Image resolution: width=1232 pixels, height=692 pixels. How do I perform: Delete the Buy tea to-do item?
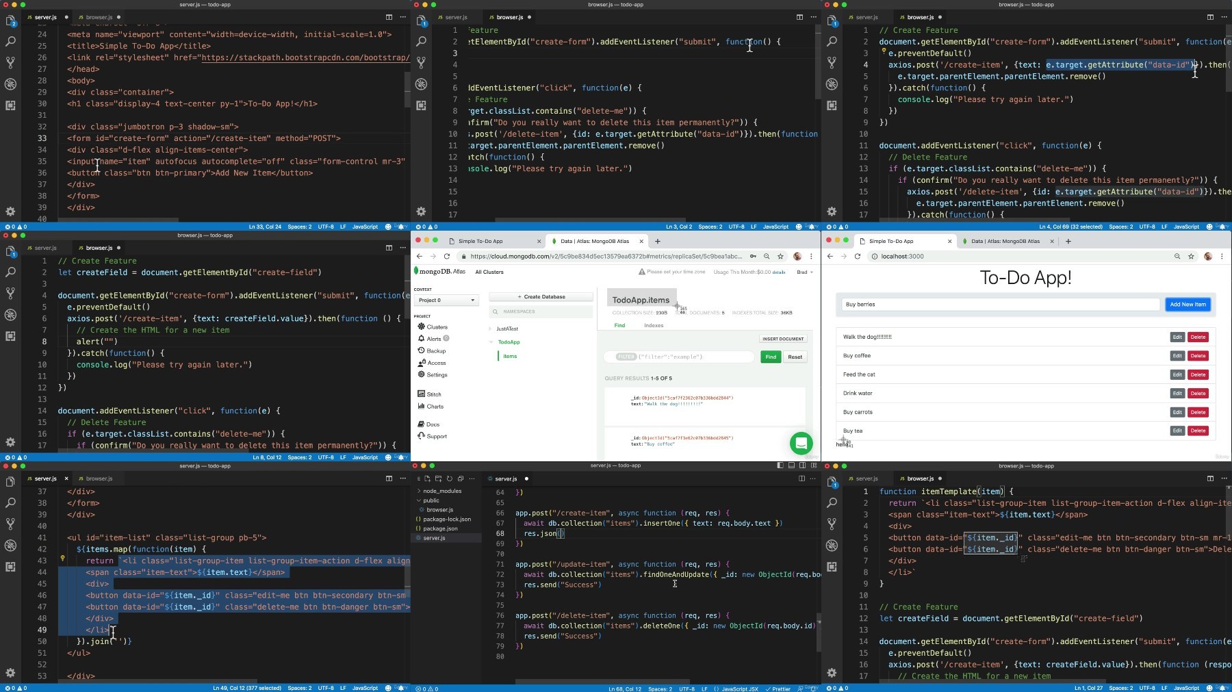(1198, 431)
